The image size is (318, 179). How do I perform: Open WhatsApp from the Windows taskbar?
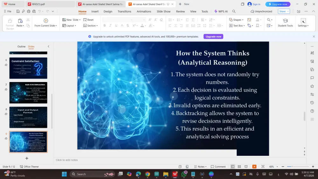tap(184, 174)
